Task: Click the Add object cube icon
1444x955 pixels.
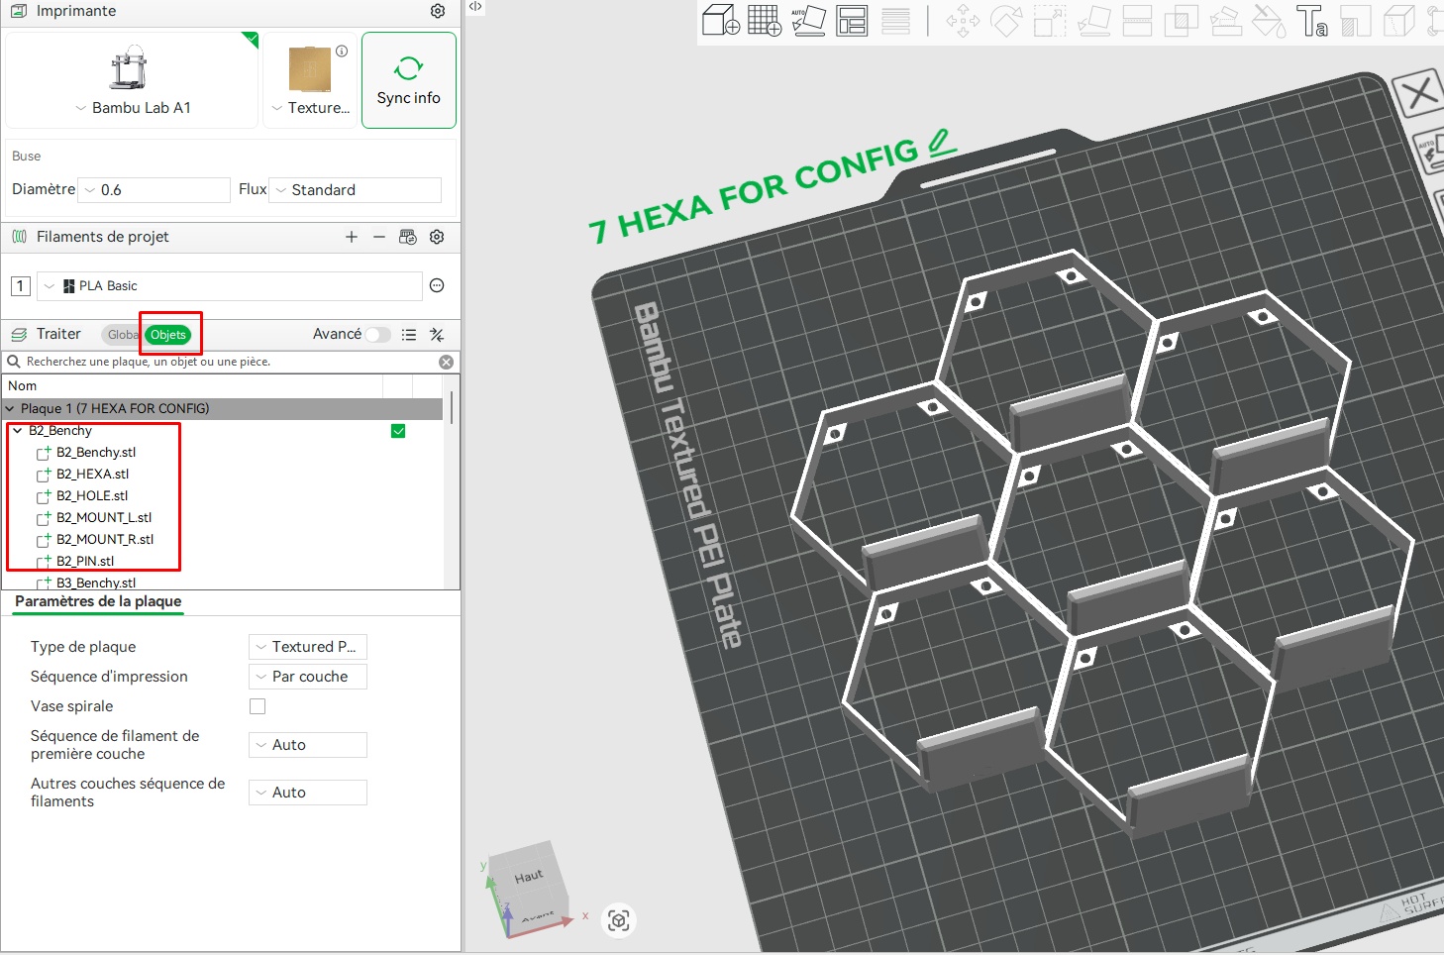Action: (x=720, y=20)
